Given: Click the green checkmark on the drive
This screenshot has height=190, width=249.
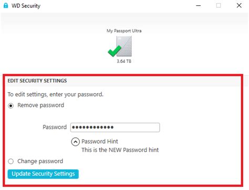Looking at the screenshot, I should tap(115, 51).
